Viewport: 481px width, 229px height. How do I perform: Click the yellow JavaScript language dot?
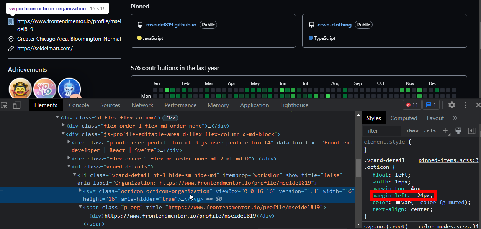[139, 38]
